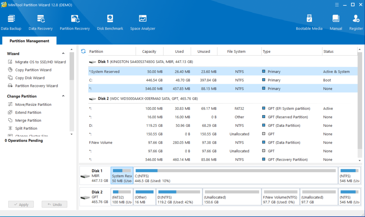Select System Reserved block in disk map
Image resolution: width=365 pixels, height=217 pixels.
[x=122, y=176]
